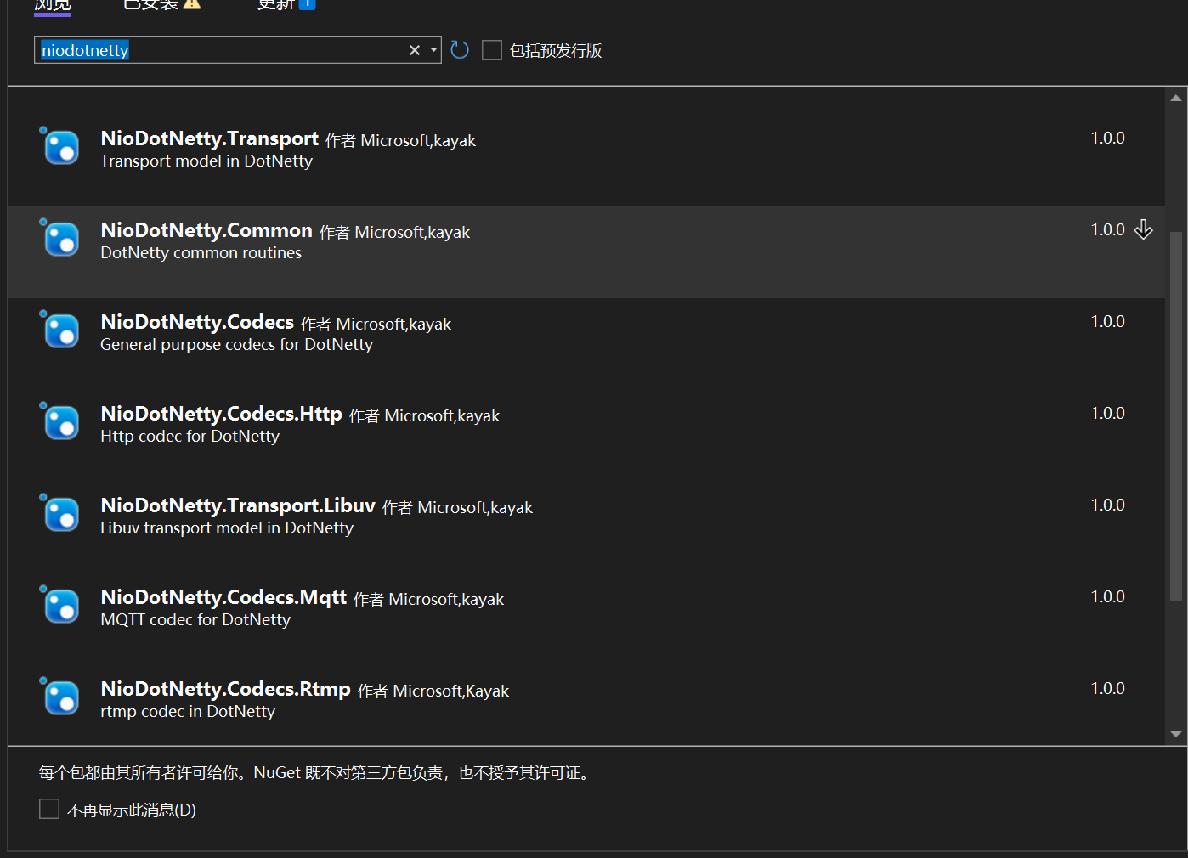Click the NioDotNetty.Transport.Libuv package icon
The height and width of the screenshot is (858, 1188).
coord(61,514)
